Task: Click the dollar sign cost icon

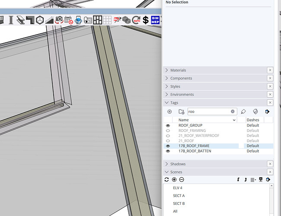Action: click(x=146, y=19)
